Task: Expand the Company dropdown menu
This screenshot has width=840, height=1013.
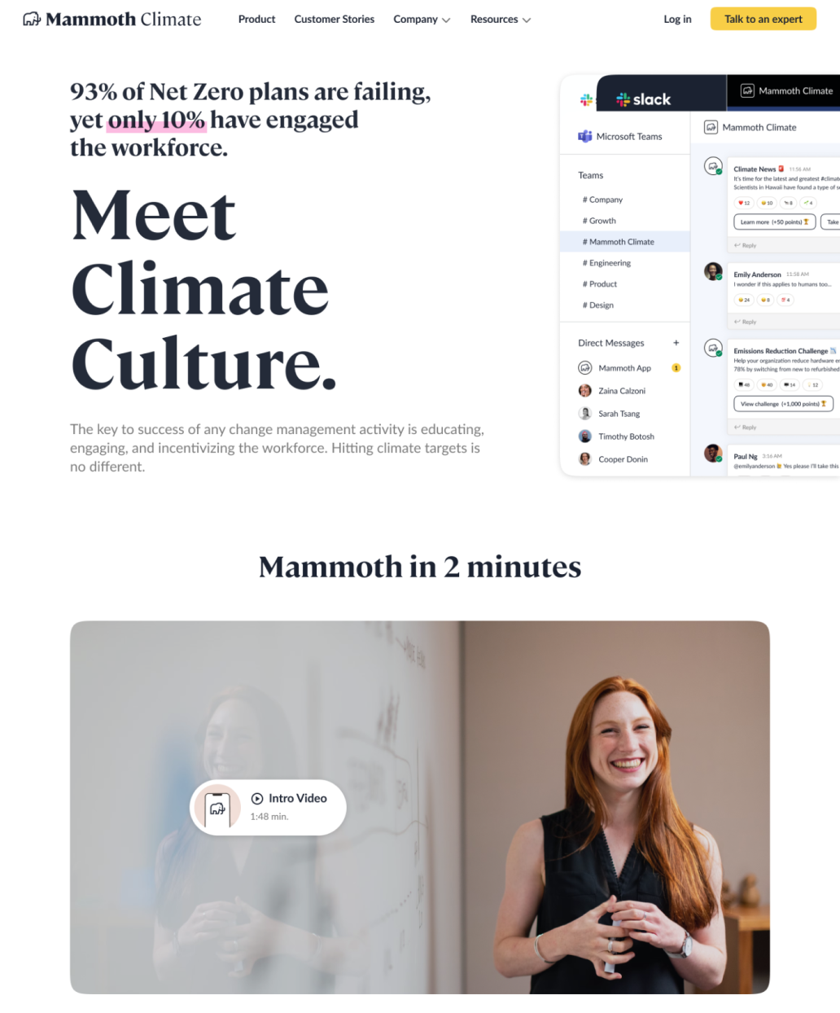Action: tap(422, 19)
